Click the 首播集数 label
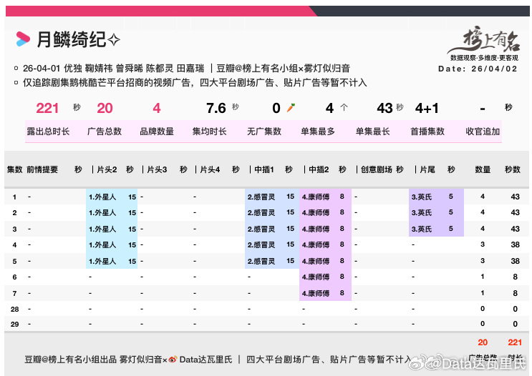This screenshot has height=376, width=532. pyautogui.click(x=427, y=132)
